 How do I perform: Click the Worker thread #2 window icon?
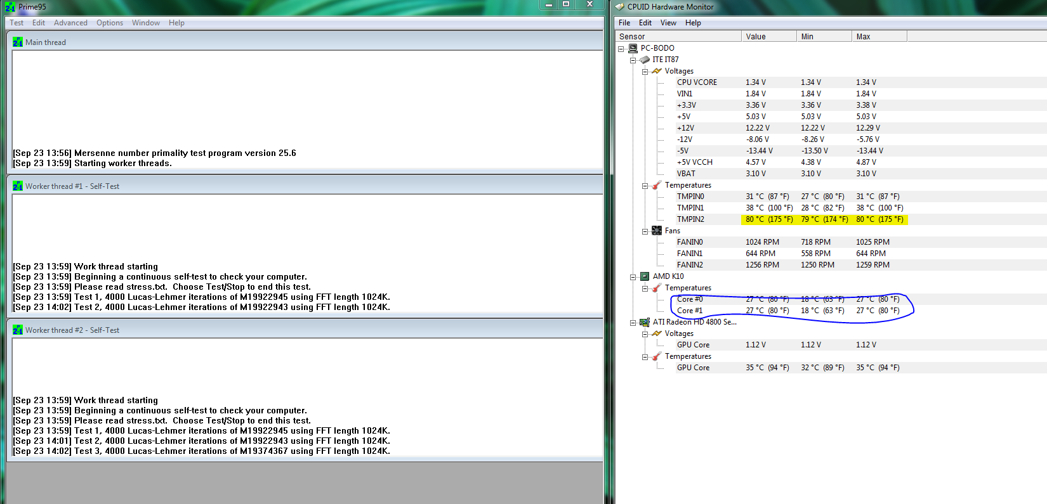(x=18, y=330)
